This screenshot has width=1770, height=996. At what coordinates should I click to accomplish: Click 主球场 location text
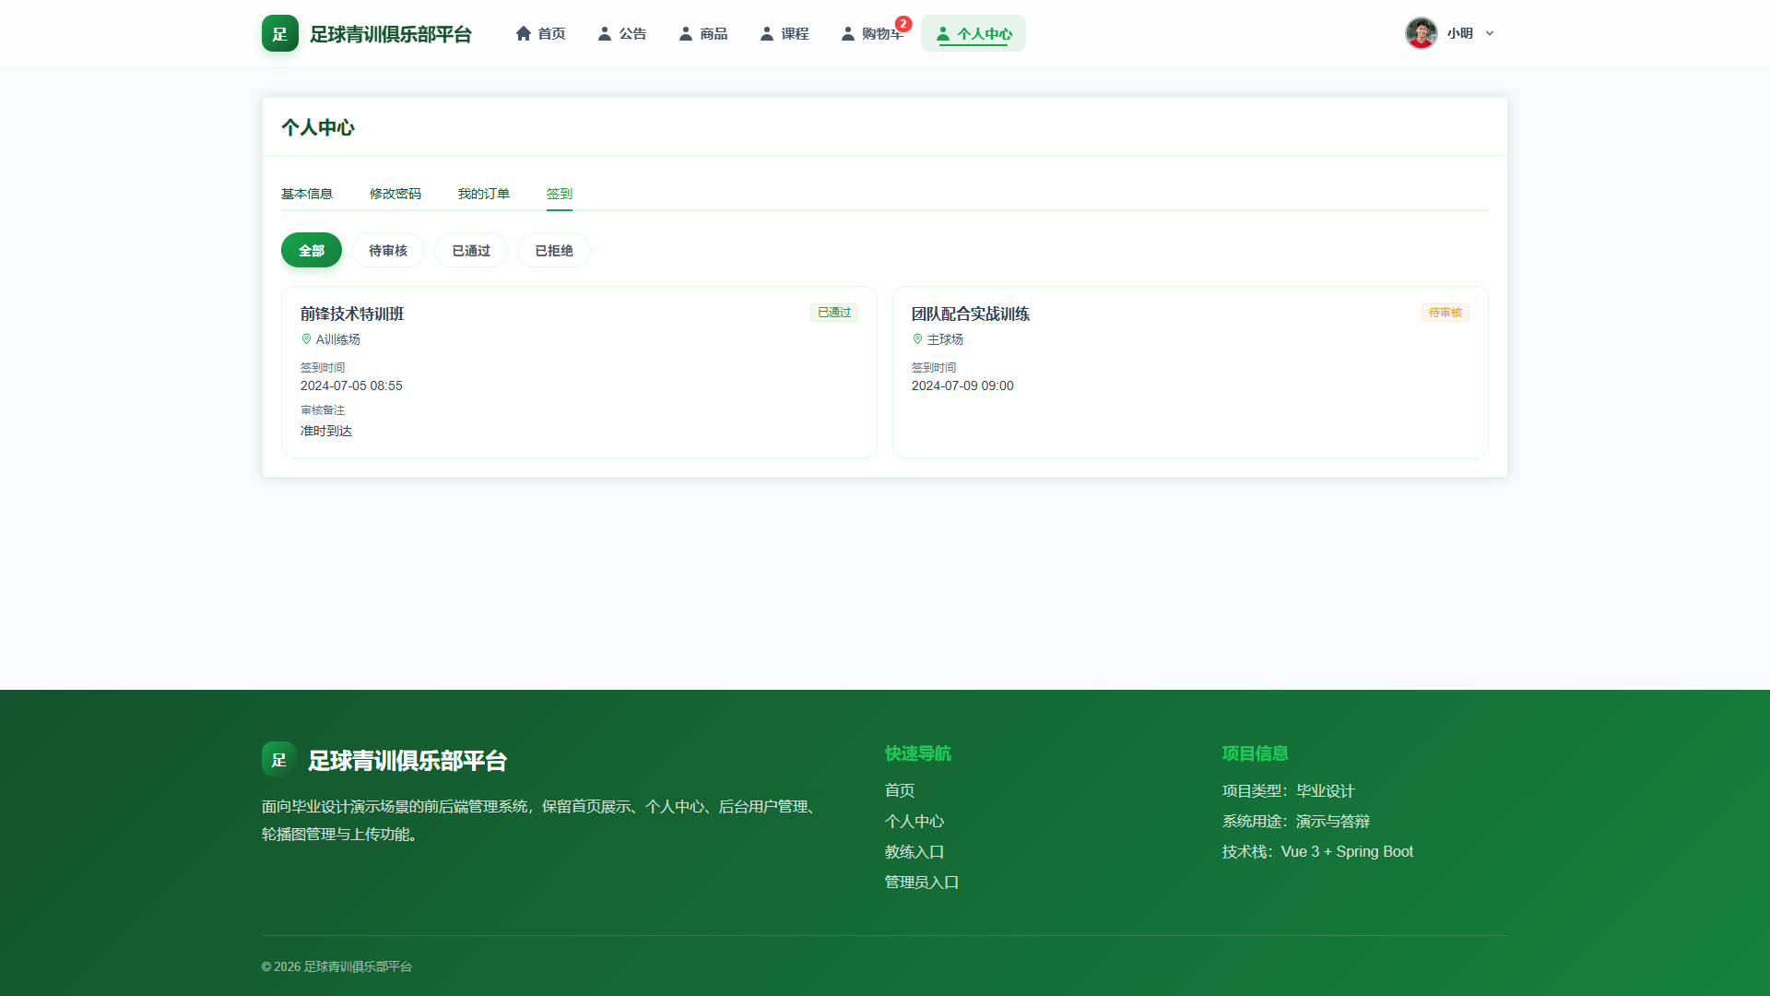pos(946,339)
